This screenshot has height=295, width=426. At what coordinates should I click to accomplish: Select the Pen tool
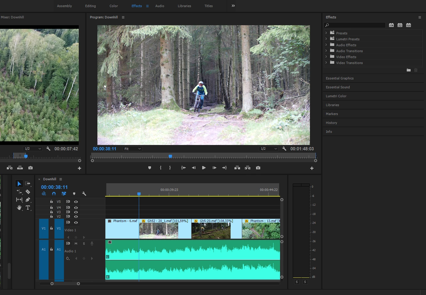coord(28,200)
